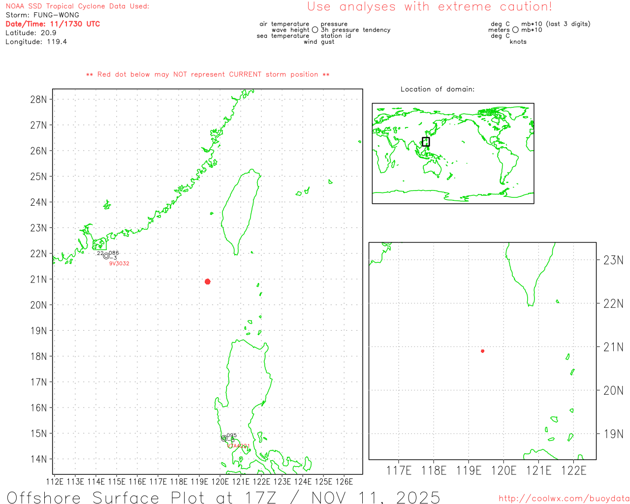
Task: Click the station model legend circle under 'pressure'
Action: 315,30
